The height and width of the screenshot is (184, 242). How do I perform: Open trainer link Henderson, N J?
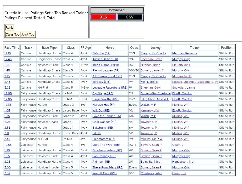183,162
